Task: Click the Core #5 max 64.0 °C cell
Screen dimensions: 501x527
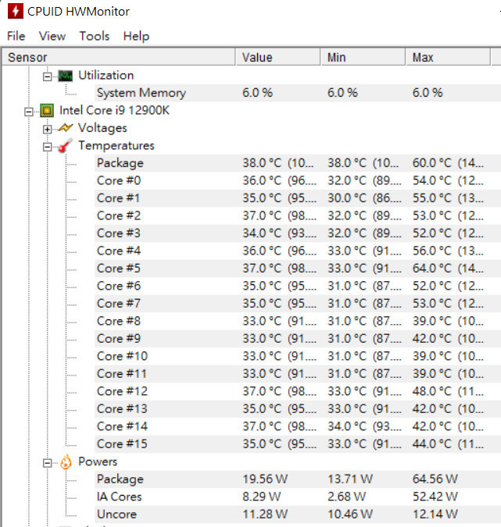Action: coord(448,269)
